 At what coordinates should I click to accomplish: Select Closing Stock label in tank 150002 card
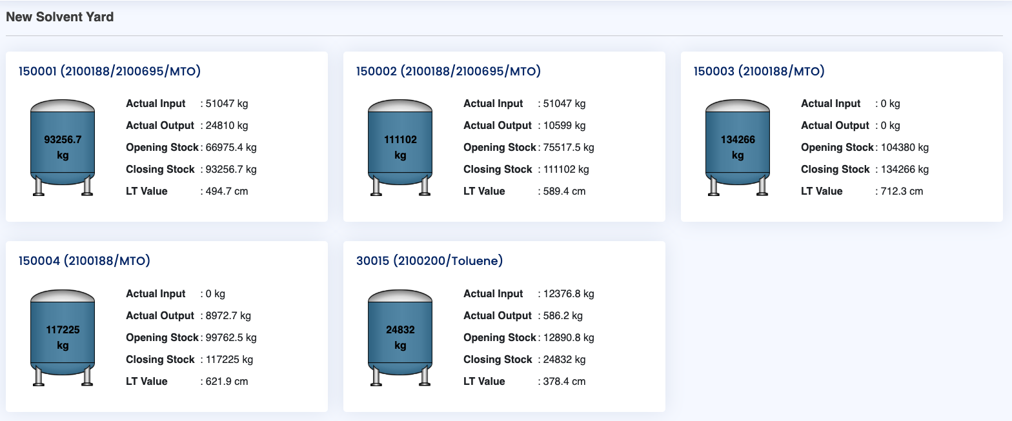coord(498,169)
